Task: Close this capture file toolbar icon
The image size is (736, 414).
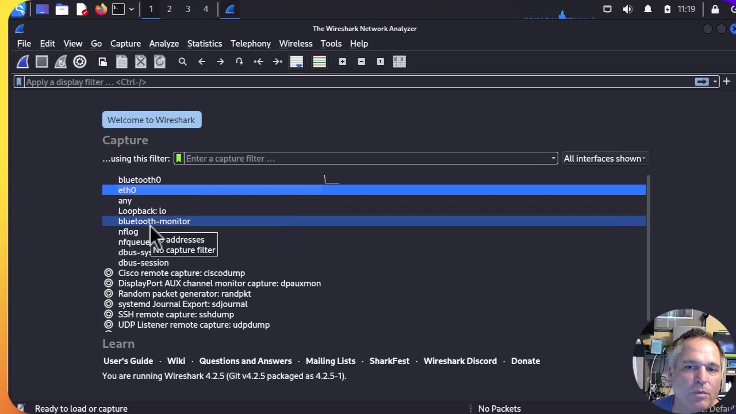Action: pos(140,62)
